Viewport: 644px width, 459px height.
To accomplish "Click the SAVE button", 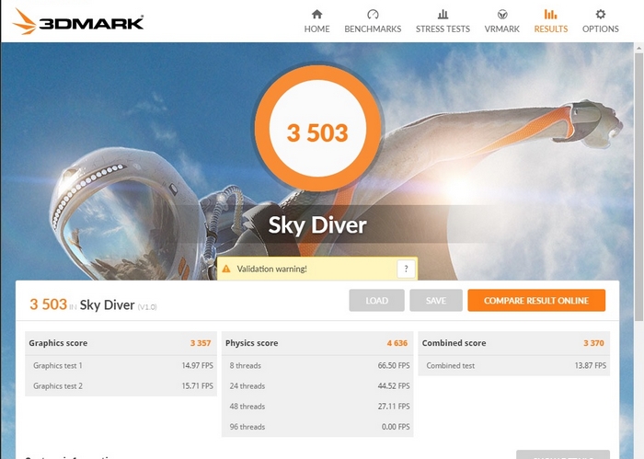I will (x=436, y=301).
